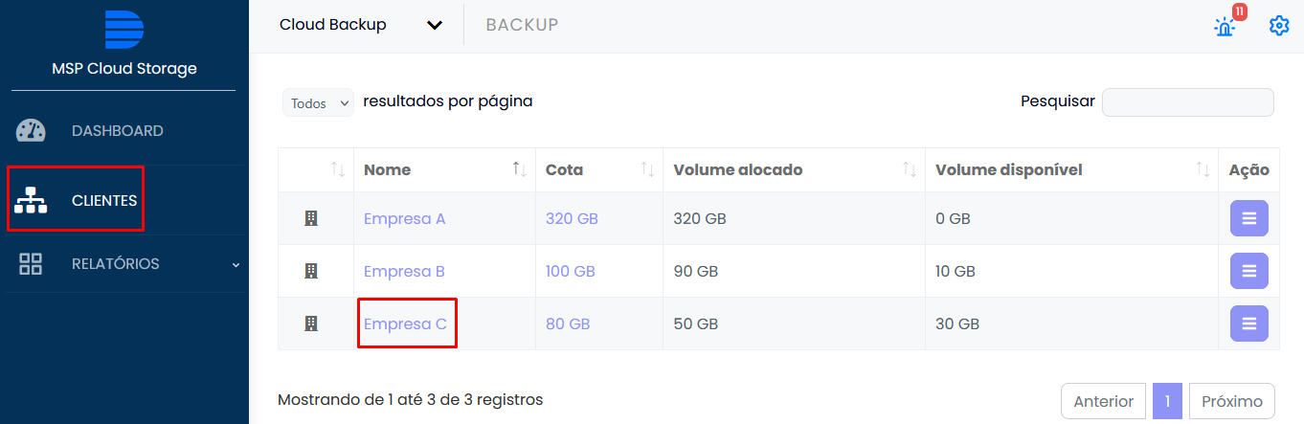1304x424 pixels.
Task: Open the Empresa C client link
Action: (x=405, y=324)
